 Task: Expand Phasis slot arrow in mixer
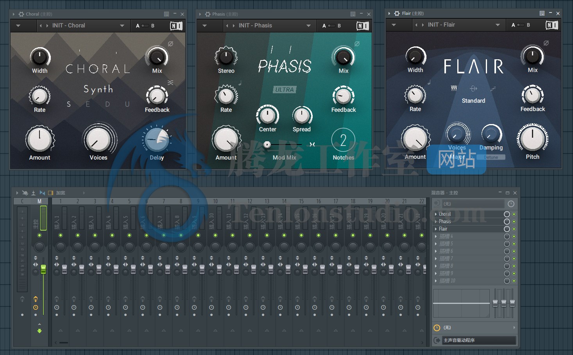[x=436, y=222]
